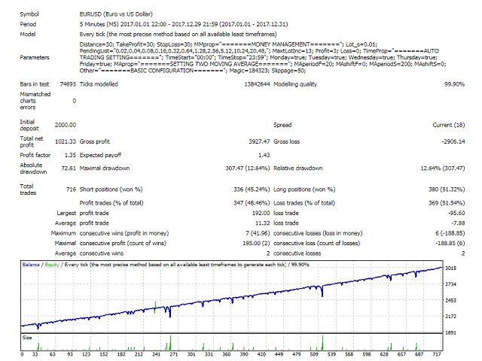Select average profit trade value 11.32

(x=262, y=223)
